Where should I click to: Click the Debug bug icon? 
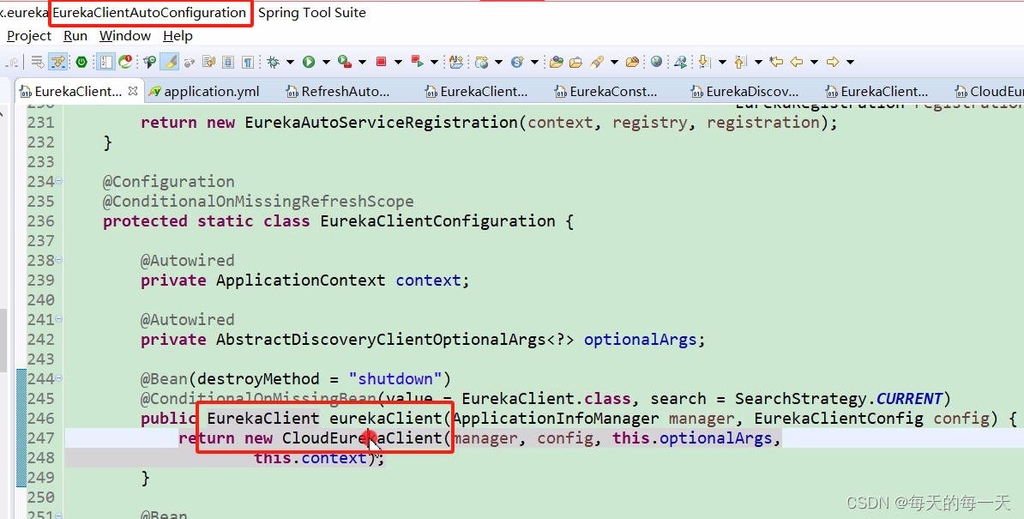273,62
